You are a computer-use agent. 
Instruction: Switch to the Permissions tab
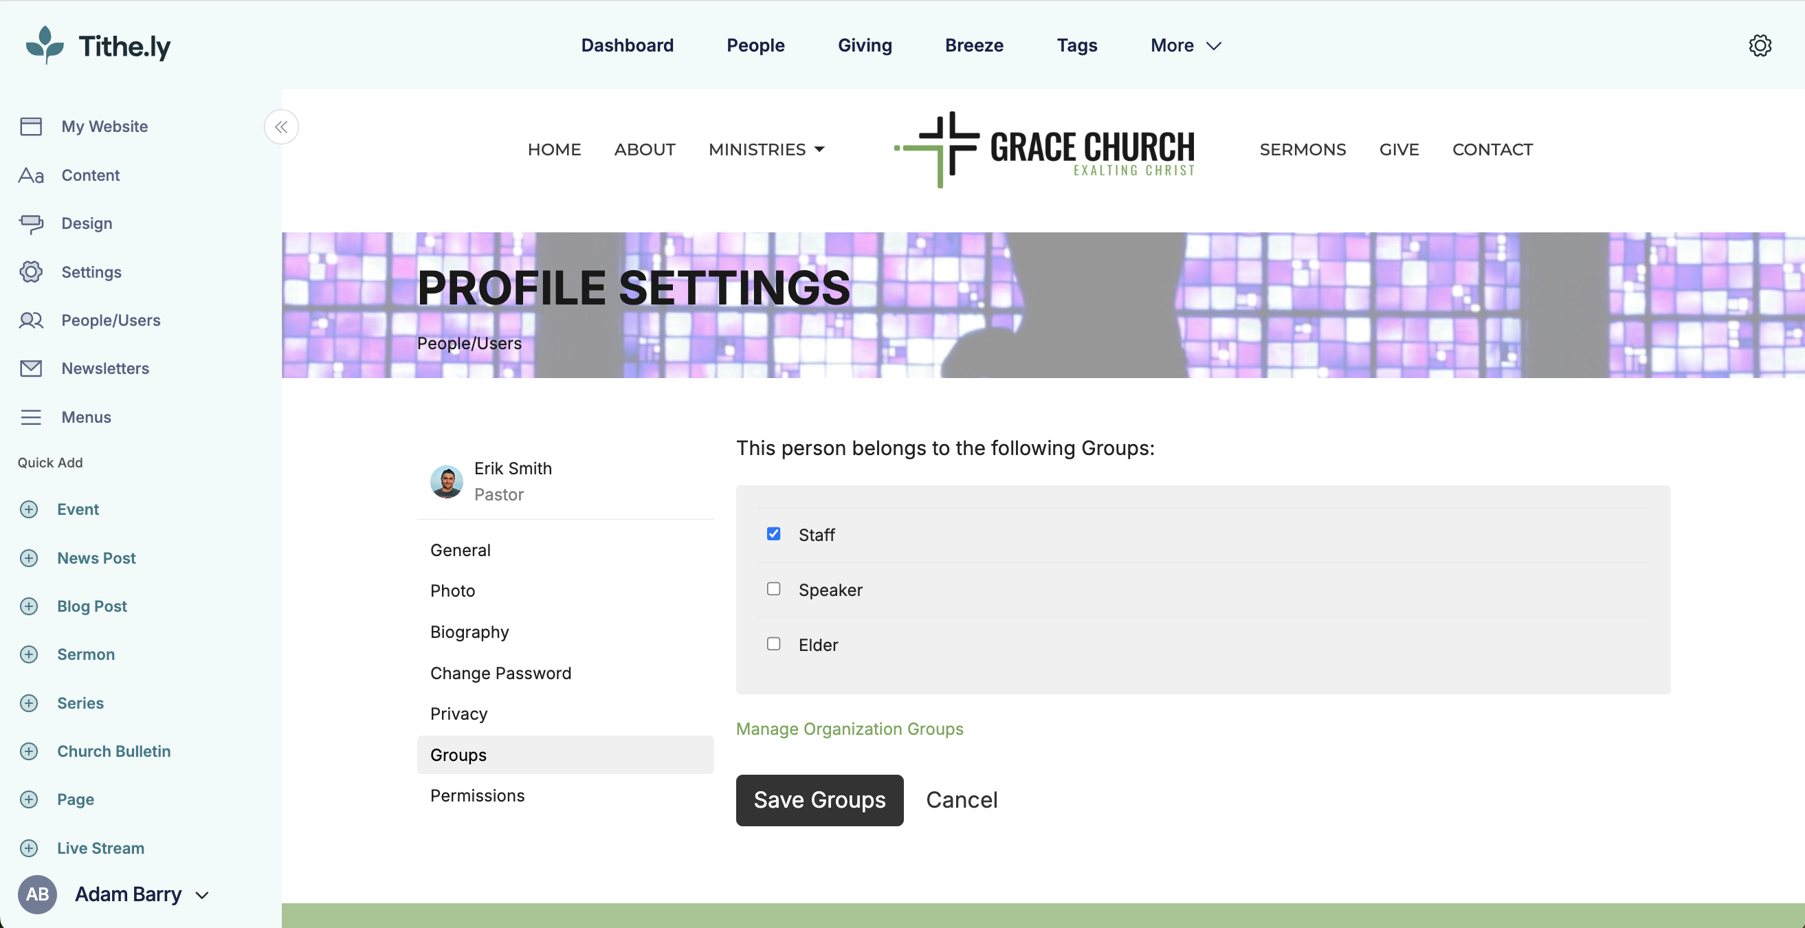477,795
